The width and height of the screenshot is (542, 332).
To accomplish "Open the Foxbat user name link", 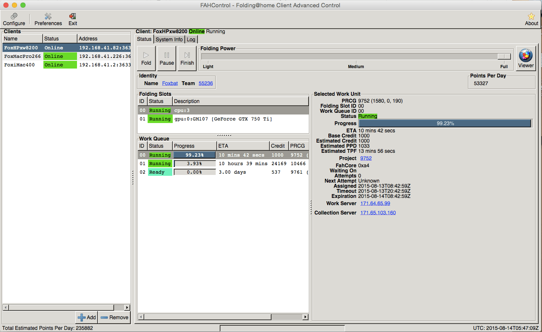I will [170, 83].
